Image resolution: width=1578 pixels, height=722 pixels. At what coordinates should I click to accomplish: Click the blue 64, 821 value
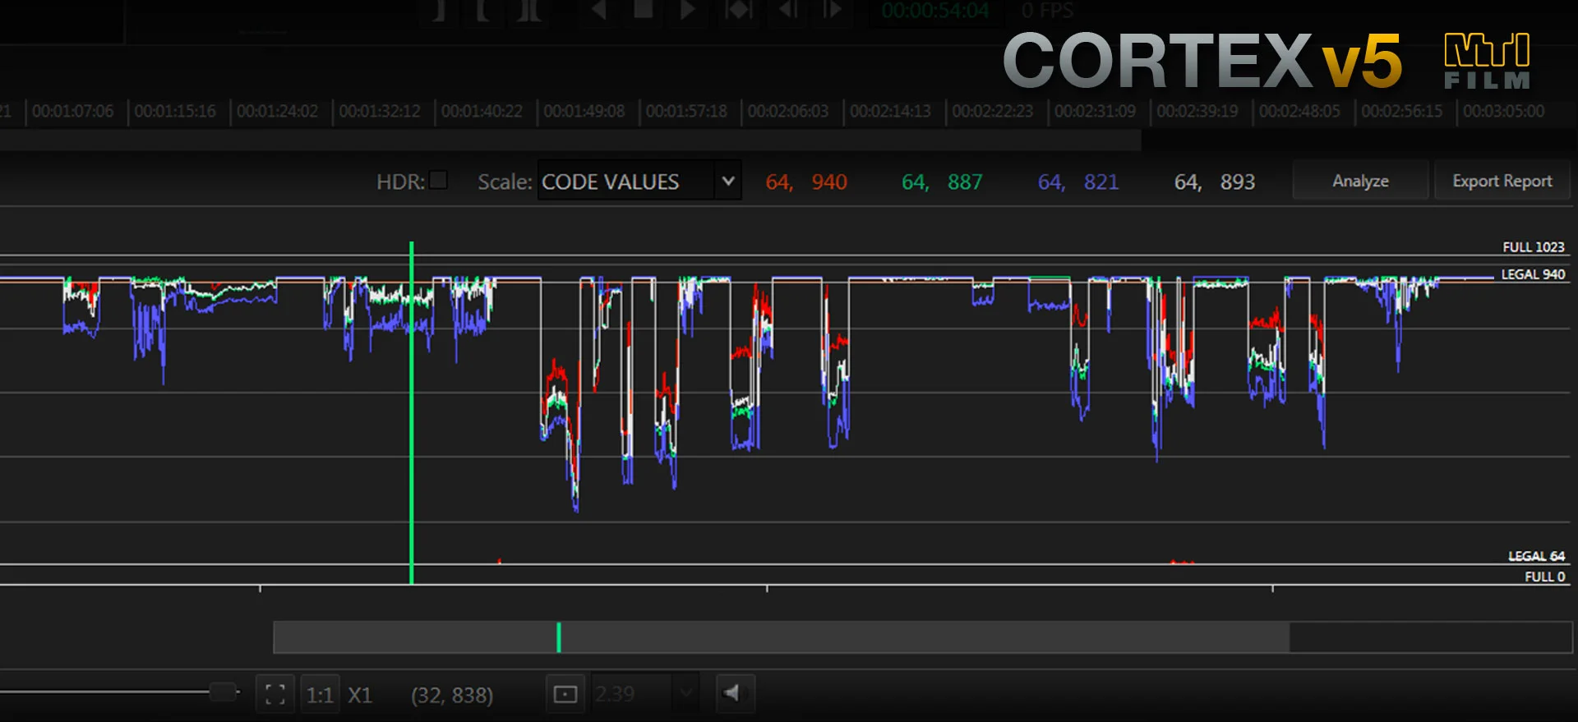coord(1078,182)
